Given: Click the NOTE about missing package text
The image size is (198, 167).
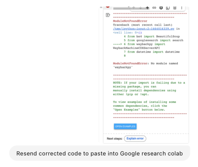Looking at the screenshot, I should point(149,88).
